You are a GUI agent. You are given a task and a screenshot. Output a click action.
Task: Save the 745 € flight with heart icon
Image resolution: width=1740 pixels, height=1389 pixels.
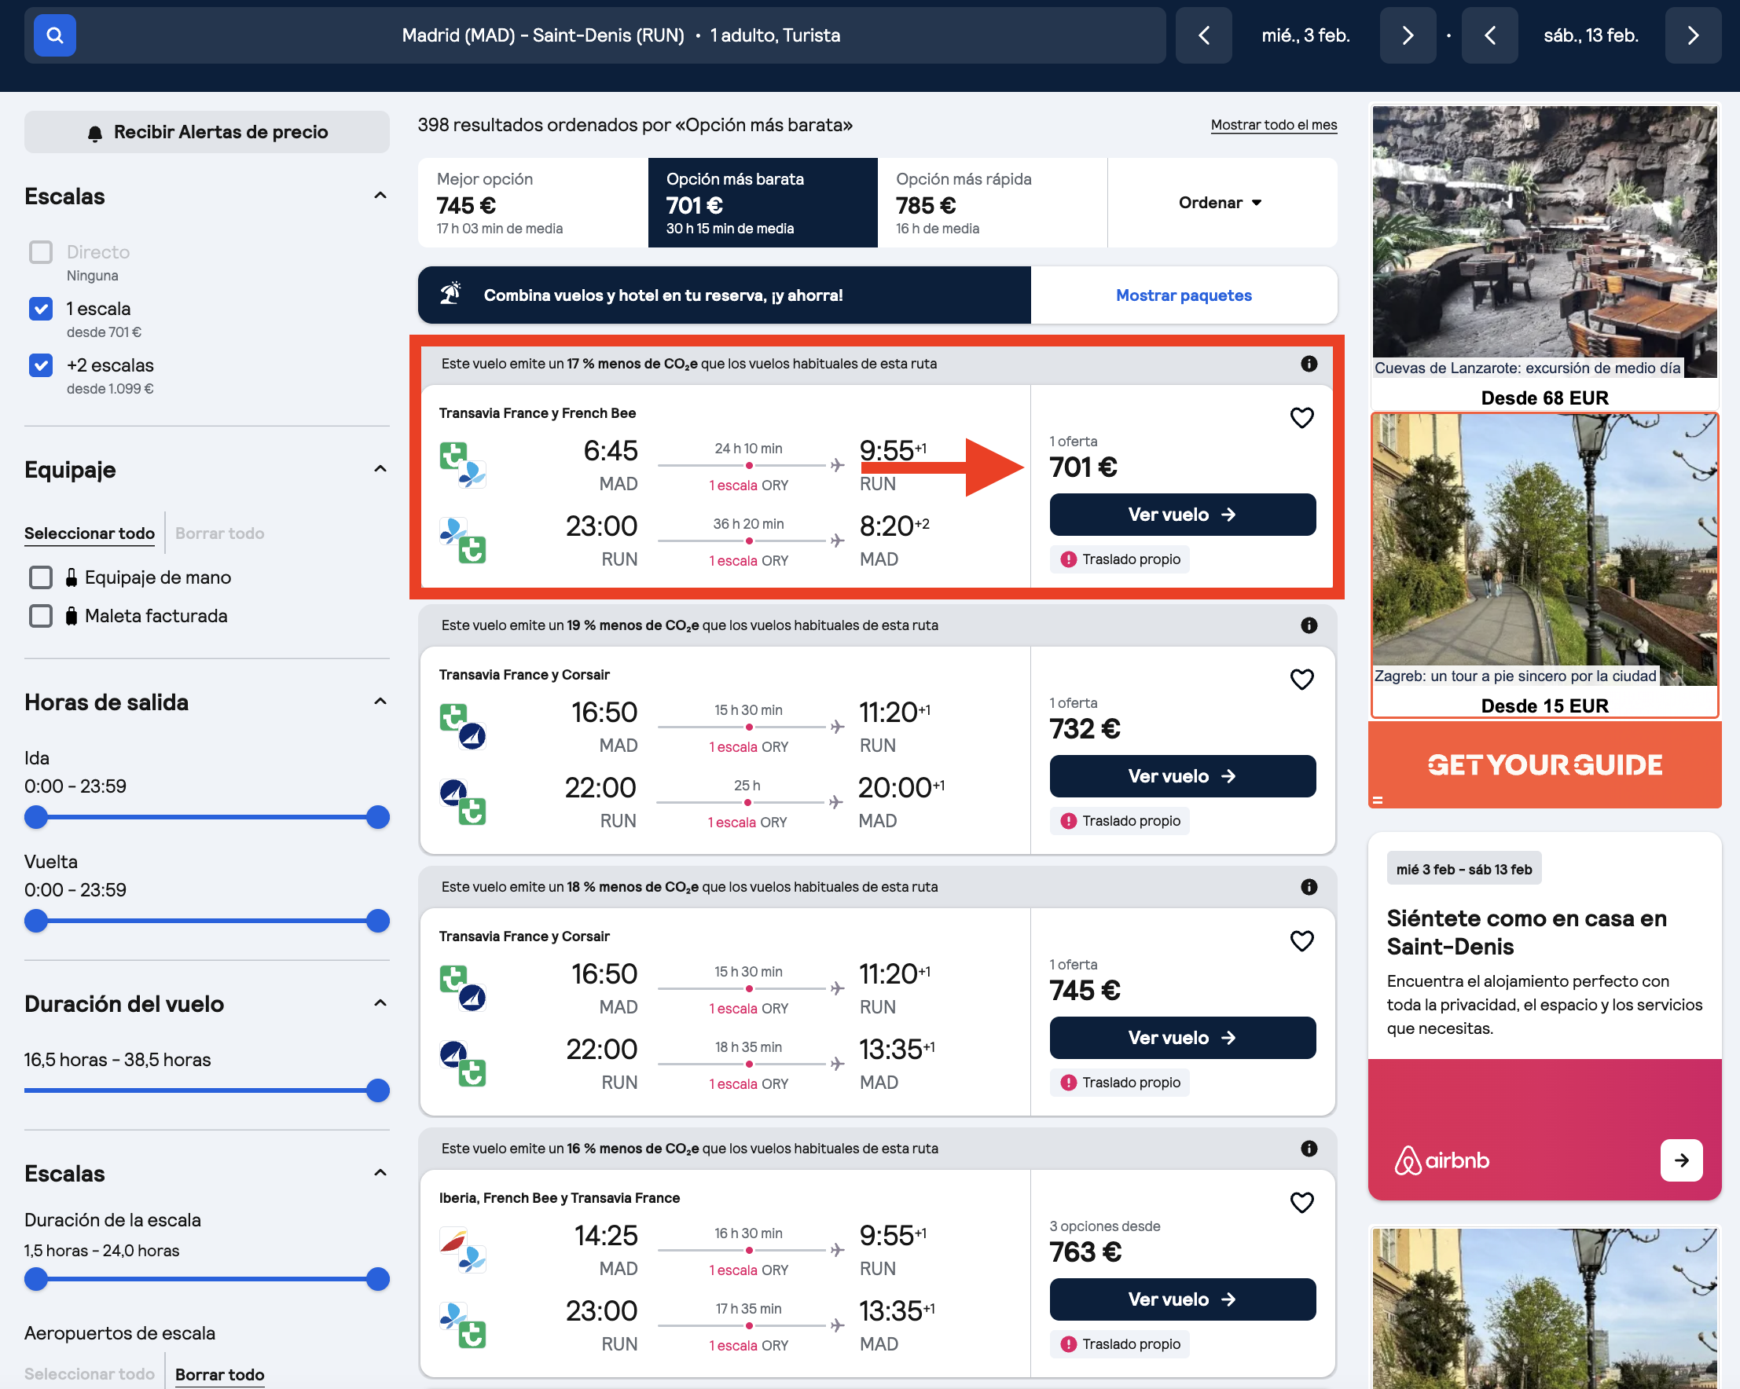(1301, 940)
